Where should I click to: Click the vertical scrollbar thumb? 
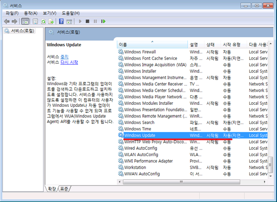tap(270, 165)
